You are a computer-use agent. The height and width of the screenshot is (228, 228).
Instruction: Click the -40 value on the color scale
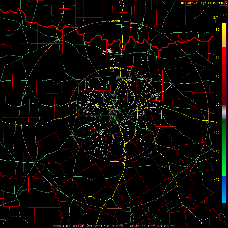[217, 151]
